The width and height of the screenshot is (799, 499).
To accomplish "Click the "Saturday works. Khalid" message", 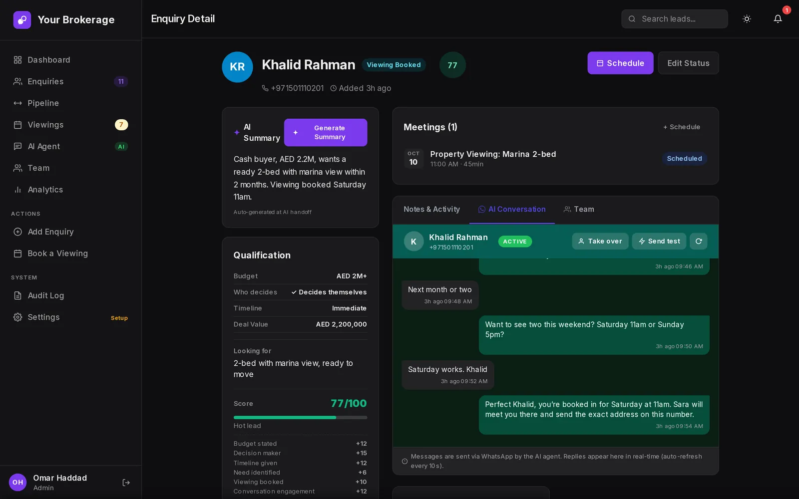I will click(x=448, y=375).
